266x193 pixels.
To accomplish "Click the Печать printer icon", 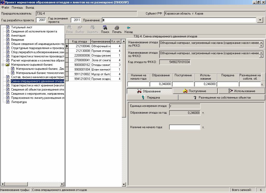I will pos(117,28).
